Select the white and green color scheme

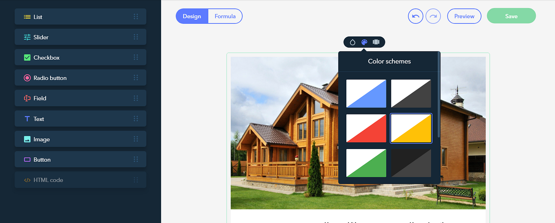[366, 163]
